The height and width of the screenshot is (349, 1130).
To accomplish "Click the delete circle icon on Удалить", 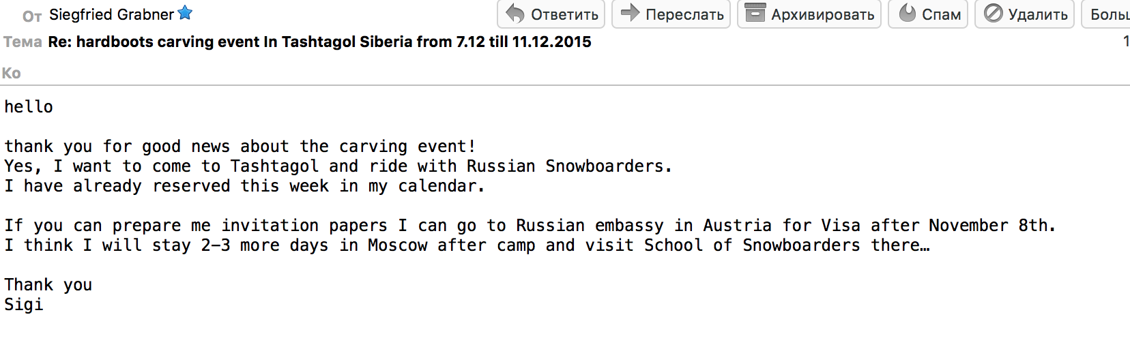I will click(x=994, y=13).
